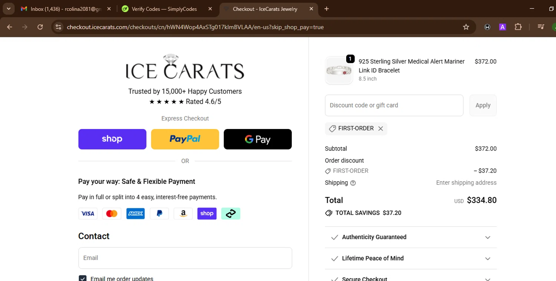Click the Visa payment icon
This screenshot has width=556, height=281.
pyautogui.click(x=88, y=214)
